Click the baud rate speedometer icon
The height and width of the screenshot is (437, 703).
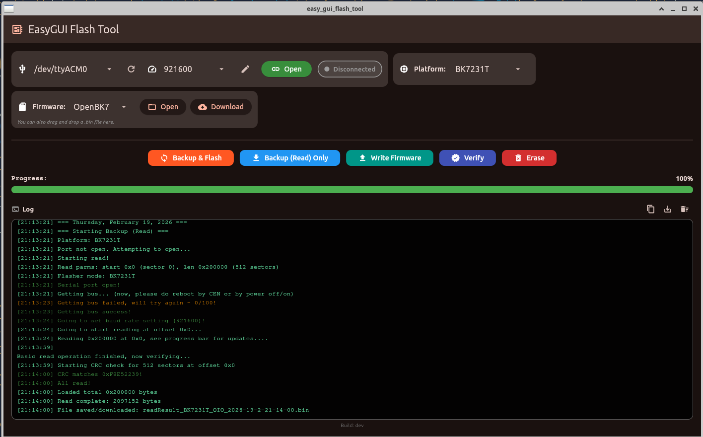[152, 69]
